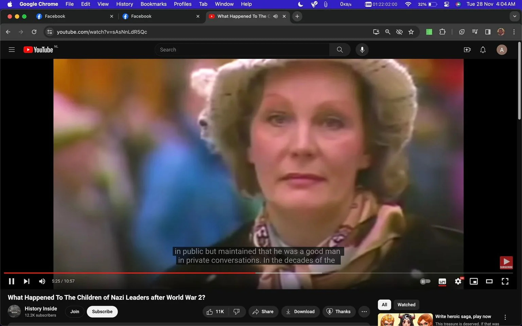This screenshot has height=326, width=522.
Task: Open YouTube notifications bell
Action: pos(483,50)
